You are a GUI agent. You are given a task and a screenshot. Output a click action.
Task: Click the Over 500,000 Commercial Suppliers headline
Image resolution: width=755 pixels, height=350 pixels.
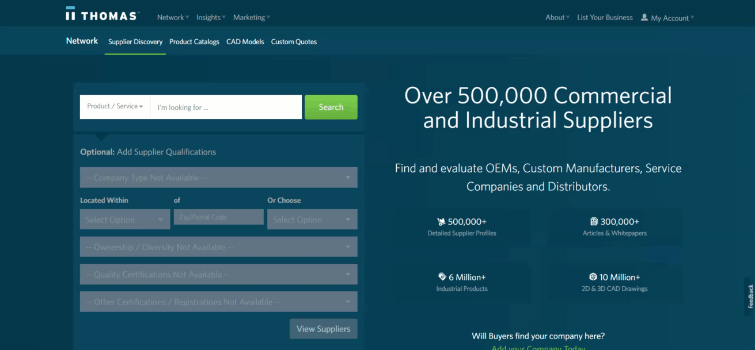[x=538, y=107]
